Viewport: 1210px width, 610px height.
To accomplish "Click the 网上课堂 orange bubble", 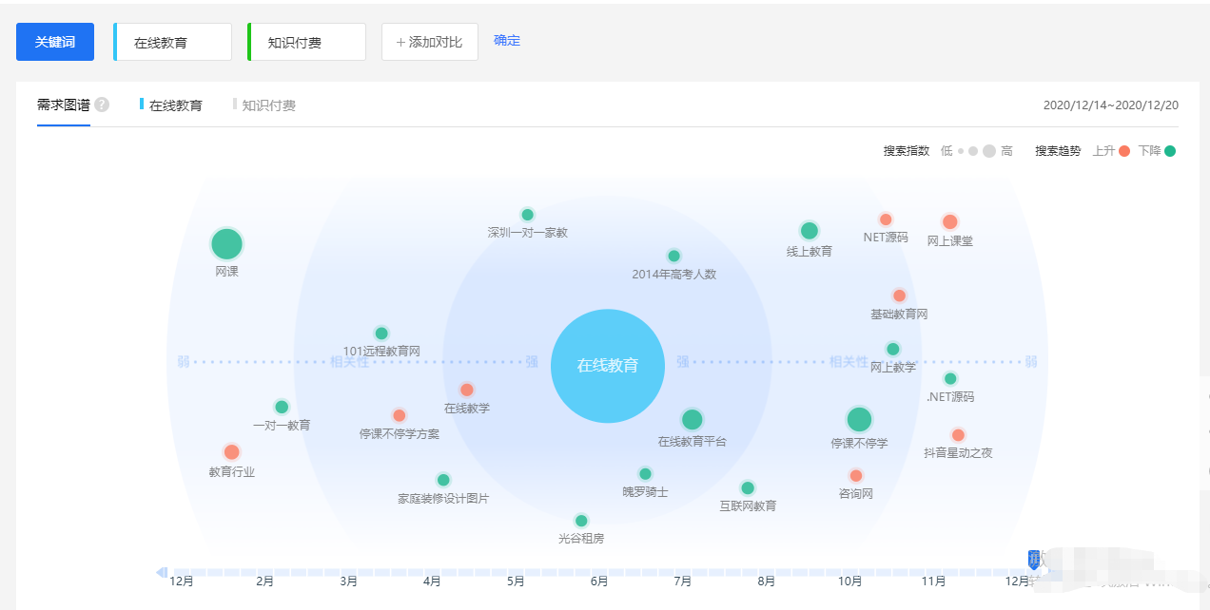I will [x=949, y=222].
